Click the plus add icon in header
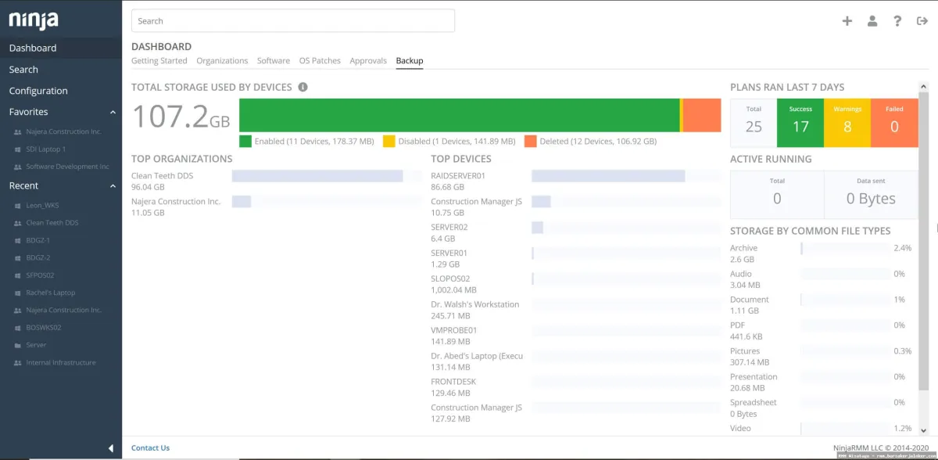 [x=847, y=21]
